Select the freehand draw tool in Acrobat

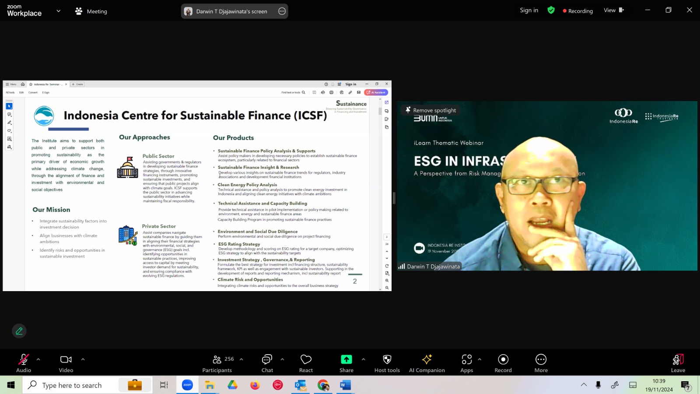coord(9,130)
